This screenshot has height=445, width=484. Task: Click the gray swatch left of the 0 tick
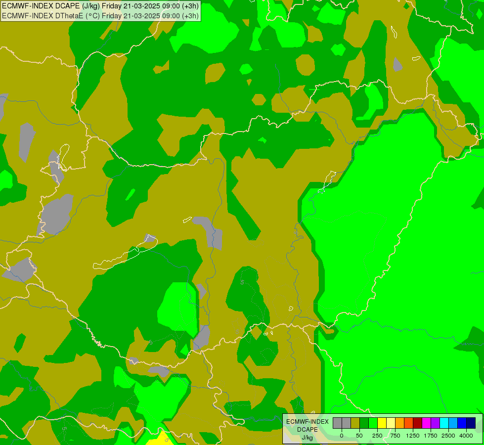click(337, 423)
